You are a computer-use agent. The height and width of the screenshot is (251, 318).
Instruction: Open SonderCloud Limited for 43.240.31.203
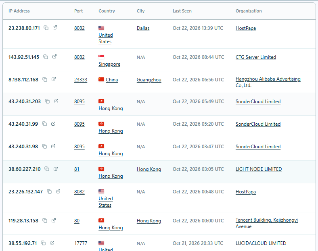tap(258, 102)
